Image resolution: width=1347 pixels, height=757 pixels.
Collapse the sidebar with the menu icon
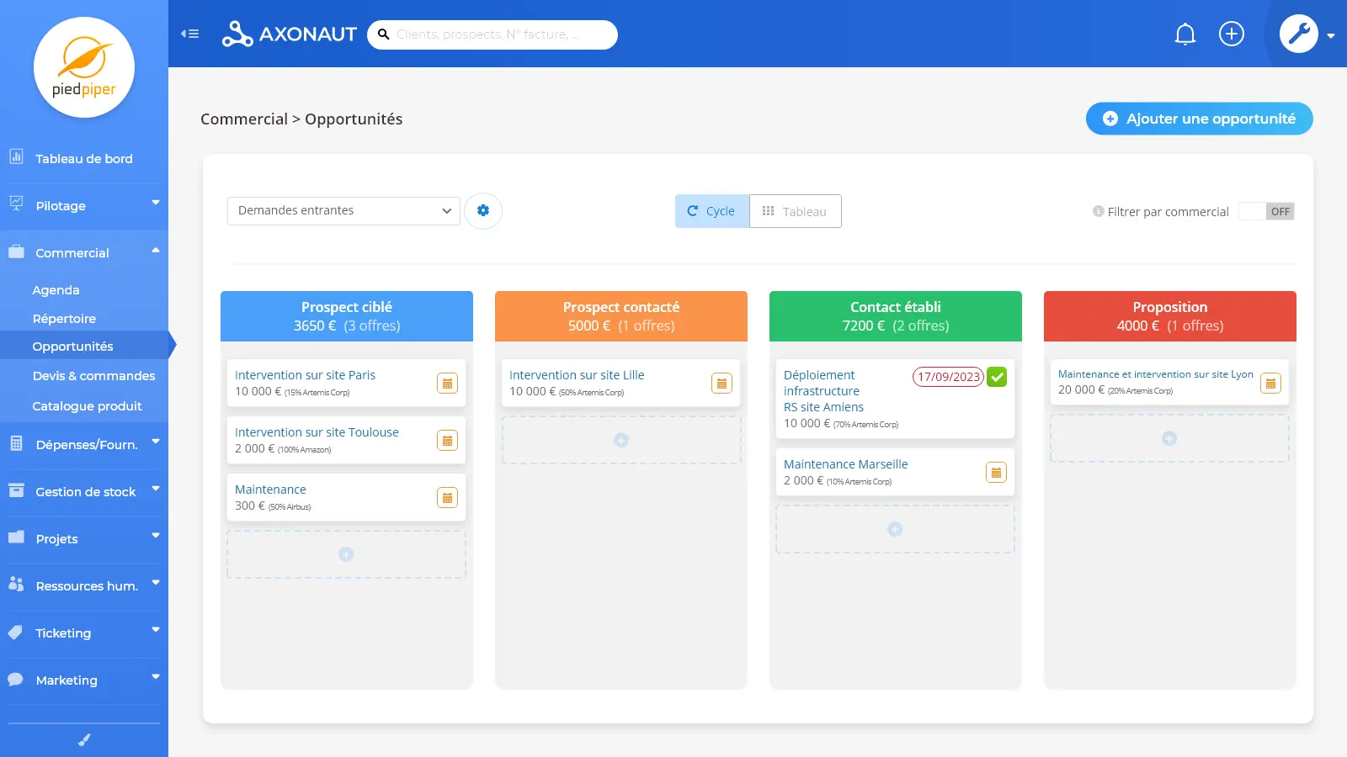tap(189, 34)
